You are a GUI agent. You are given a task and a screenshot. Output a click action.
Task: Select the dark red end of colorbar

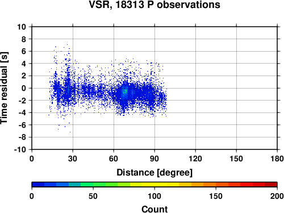pos(271,185)
